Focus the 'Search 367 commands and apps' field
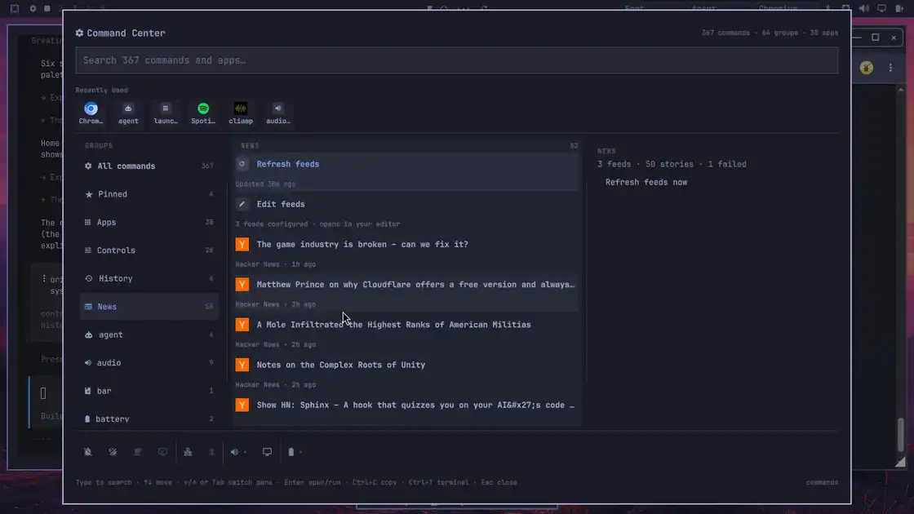The width and height of the screenshot is (914, 514). tap(457, 60)
